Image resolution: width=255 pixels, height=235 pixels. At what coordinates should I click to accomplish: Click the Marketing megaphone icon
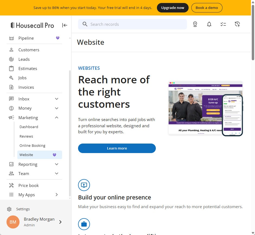11,117
